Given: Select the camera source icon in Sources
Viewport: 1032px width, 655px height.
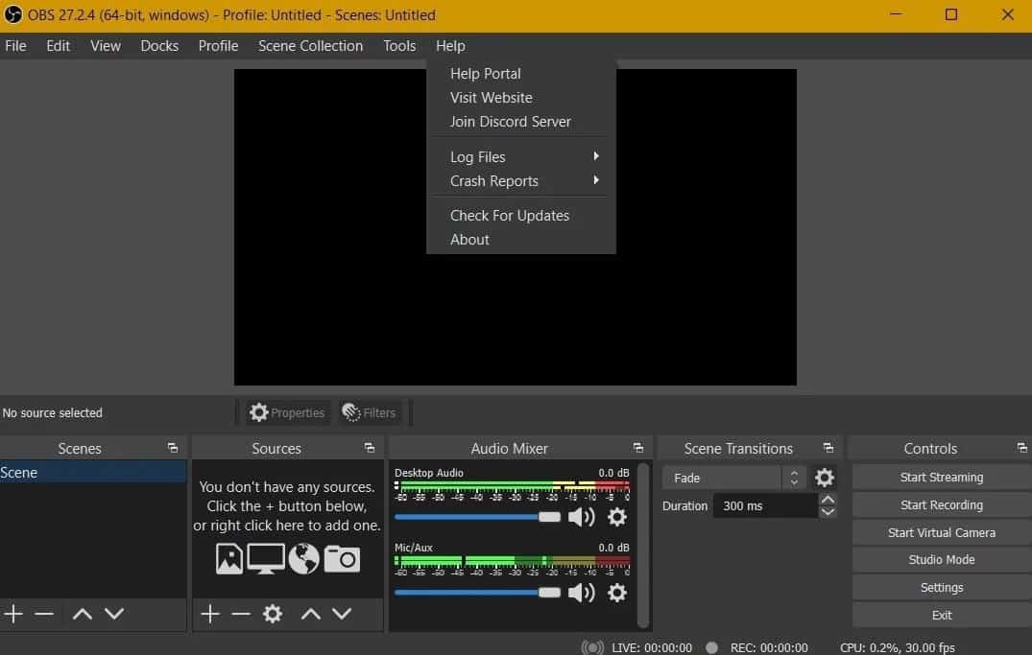Looking at the screenshot, I should (x=343, y=557).
